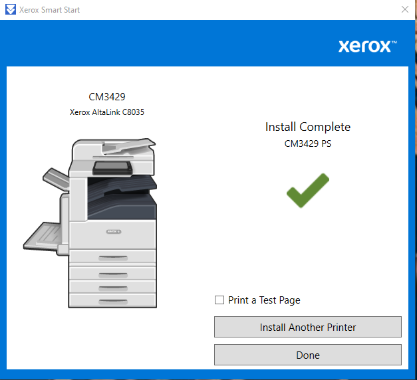The image size is (417, 380).
Task: Click the Xerox Smart Start title bar icon
Action: 11,9
